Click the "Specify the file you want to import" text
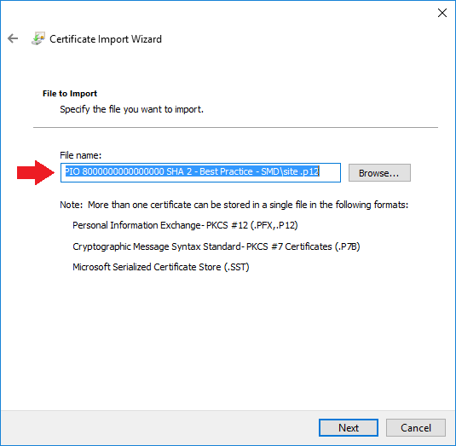The width and height of the screenshot is (456, 446). 131,109
